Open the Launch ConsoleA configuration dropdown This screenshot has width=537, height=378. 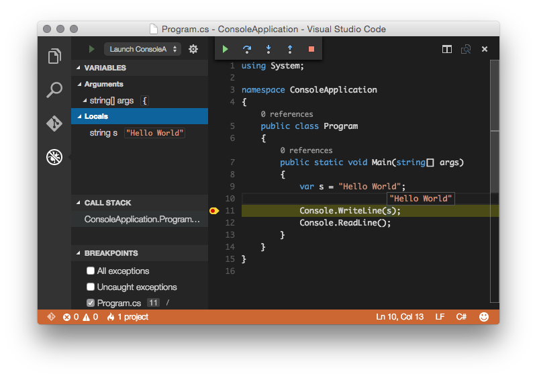(x=142, y=49)
